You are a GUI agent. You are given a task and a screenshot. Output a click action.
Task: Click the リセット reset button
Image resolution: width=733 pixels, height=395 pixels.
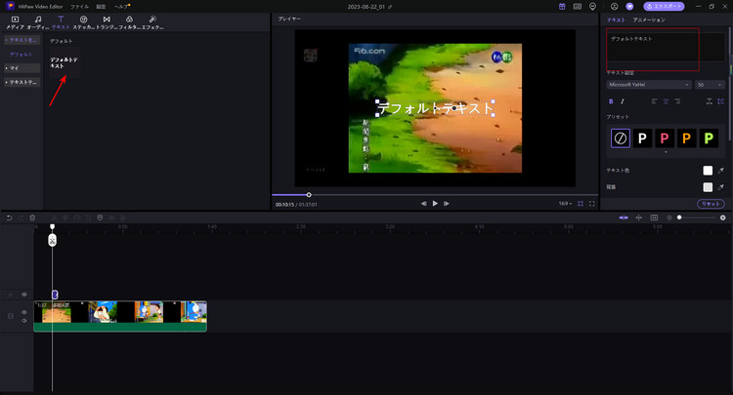click(710, 203)
